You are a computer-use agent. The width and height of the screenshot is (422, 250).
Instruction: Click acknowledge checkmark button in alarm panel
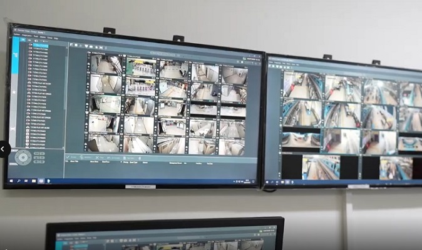68,157
